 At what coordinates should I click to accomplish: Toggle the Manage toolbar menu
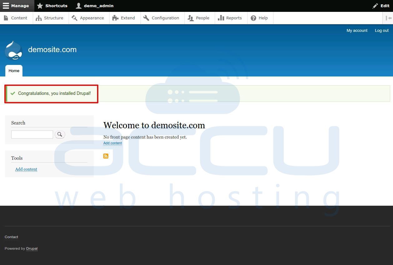17,6
